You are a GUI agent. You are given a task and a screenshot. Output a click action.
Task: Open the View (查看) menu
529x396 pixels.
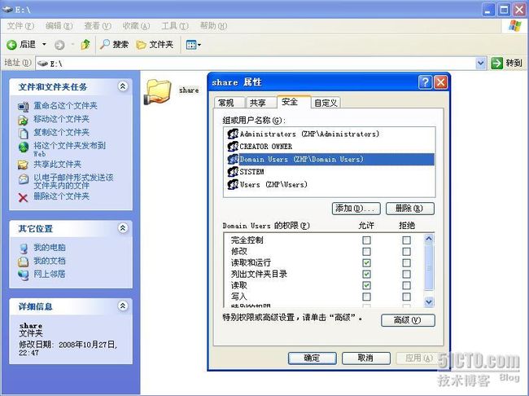[x=98, y=26]
